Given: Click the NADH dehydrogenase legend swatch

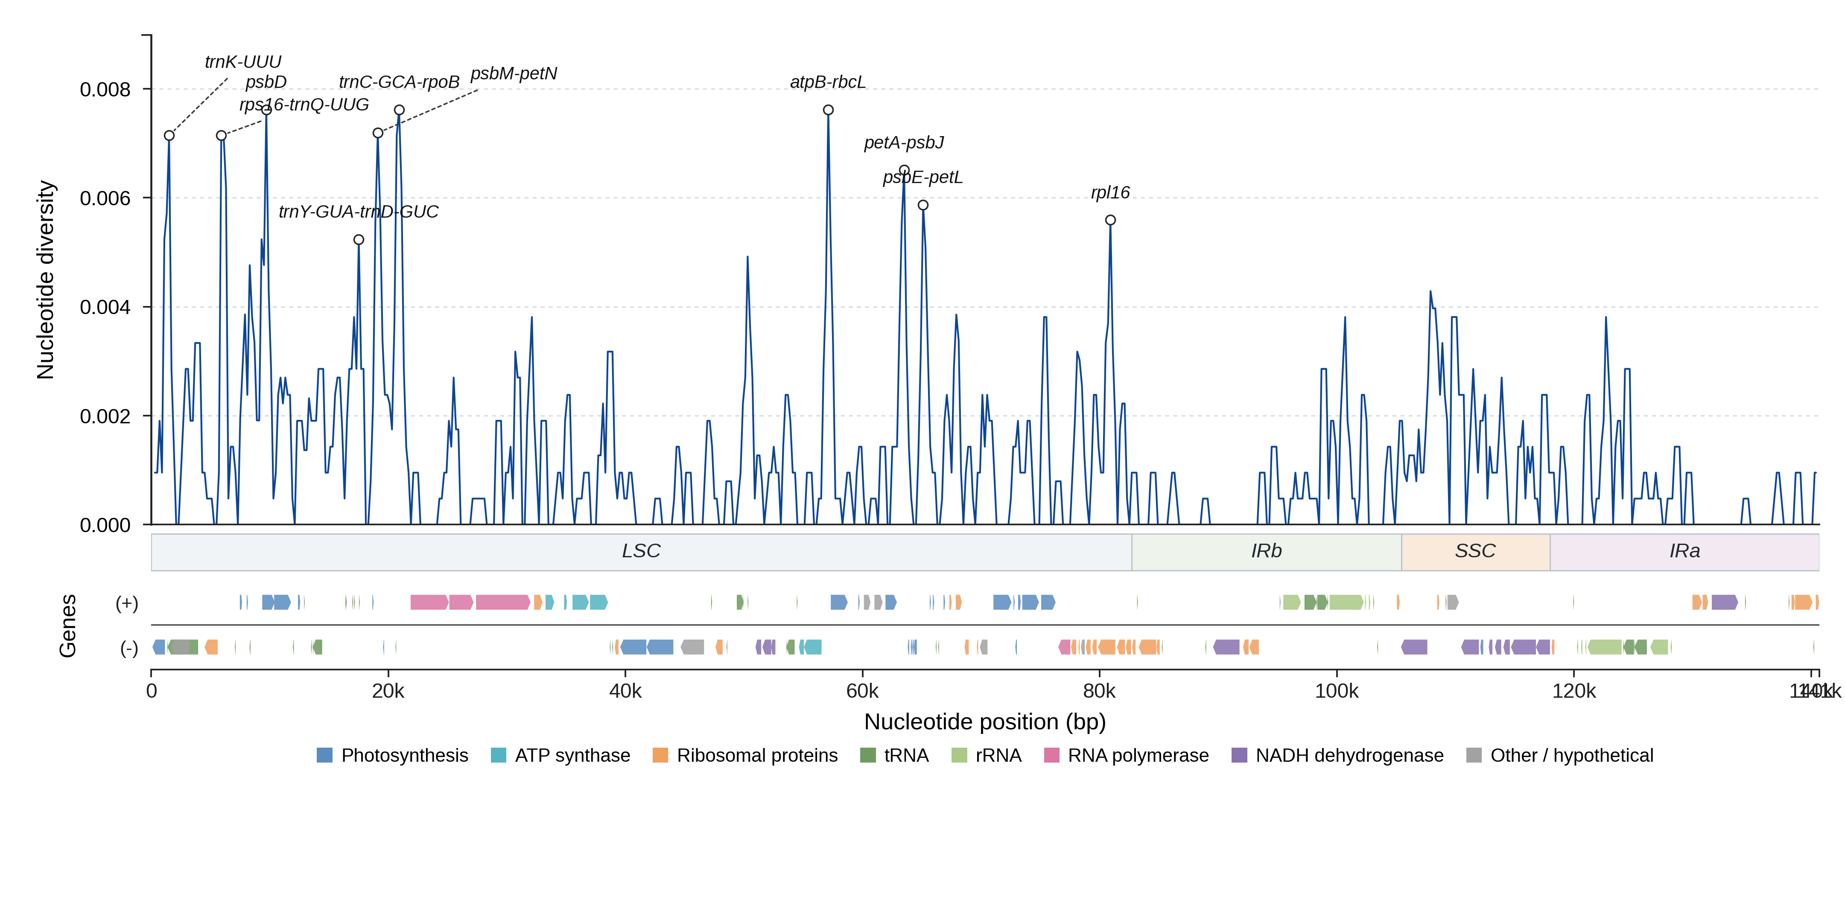Looking at the screenshot, I should [1239, 755].
